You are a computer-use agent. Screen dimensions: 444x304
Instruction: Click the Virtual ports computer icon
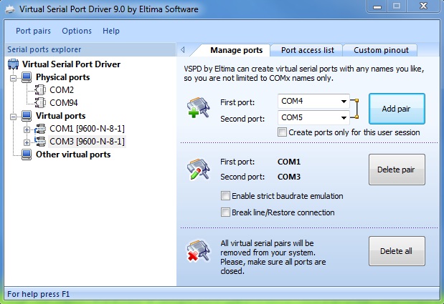click(27, 116)
